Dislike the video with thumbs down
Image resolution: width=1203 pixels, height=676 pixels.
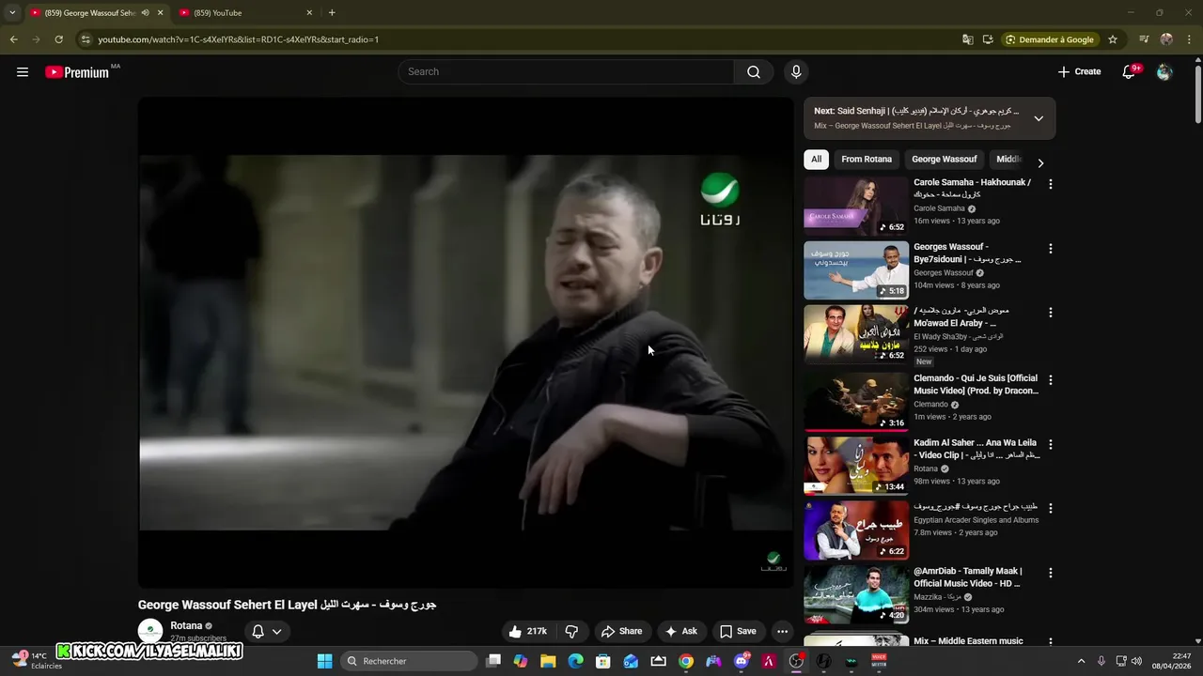point(571,632)
